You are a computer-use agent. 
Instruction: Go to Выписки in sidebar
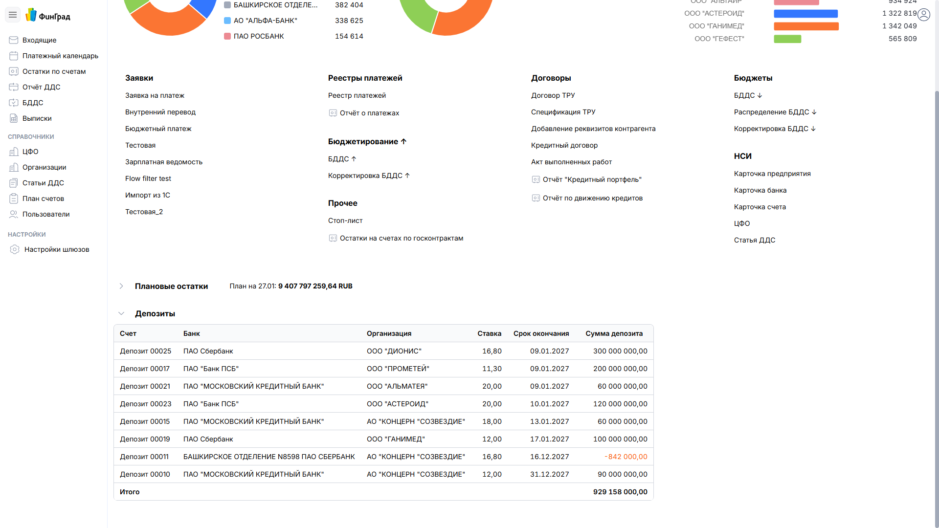coord(37,118)
